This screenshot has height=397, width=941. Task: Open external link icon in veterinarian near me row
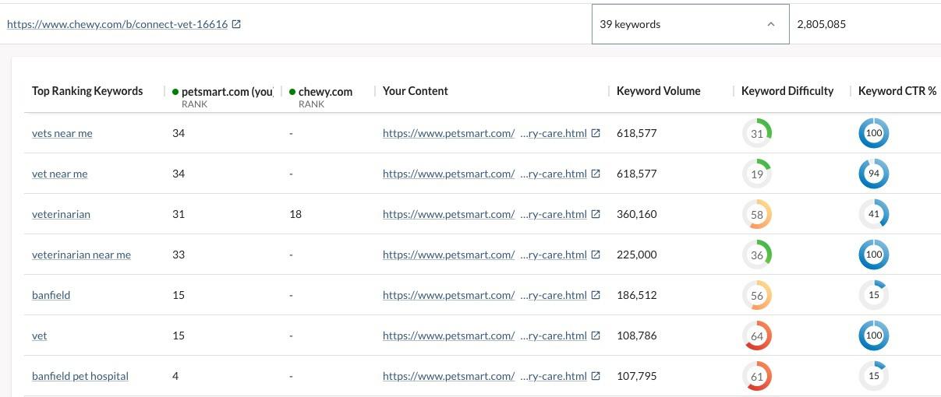(x=596, y=255)
